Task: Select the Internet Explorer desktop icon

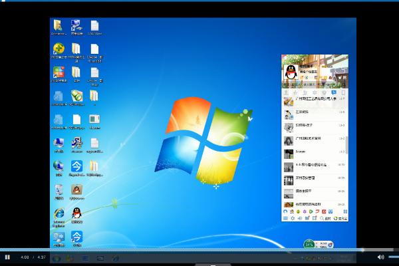Action: [x=59, y=217]
